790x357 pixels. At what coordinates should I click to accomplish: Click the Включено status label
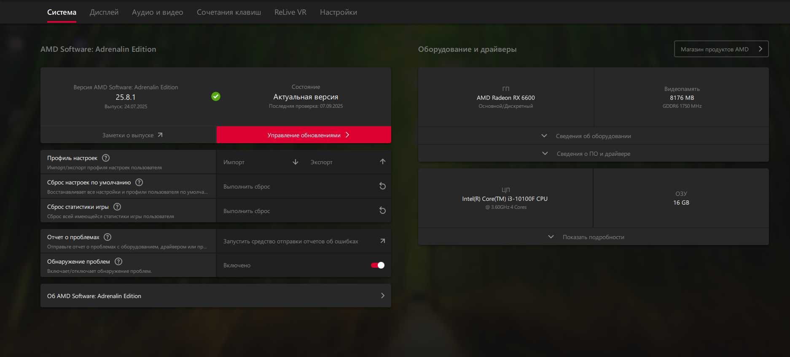coord(237,265)
